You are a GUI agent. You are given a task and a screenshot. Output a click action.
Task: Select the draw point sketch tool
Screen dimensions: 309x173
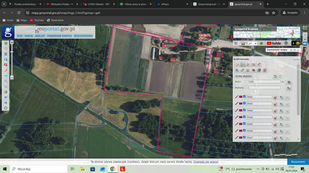237,65
